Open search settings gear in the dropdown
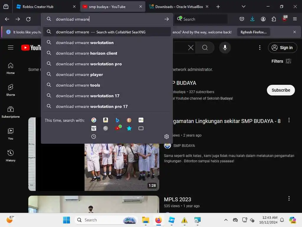 [167, 137]
